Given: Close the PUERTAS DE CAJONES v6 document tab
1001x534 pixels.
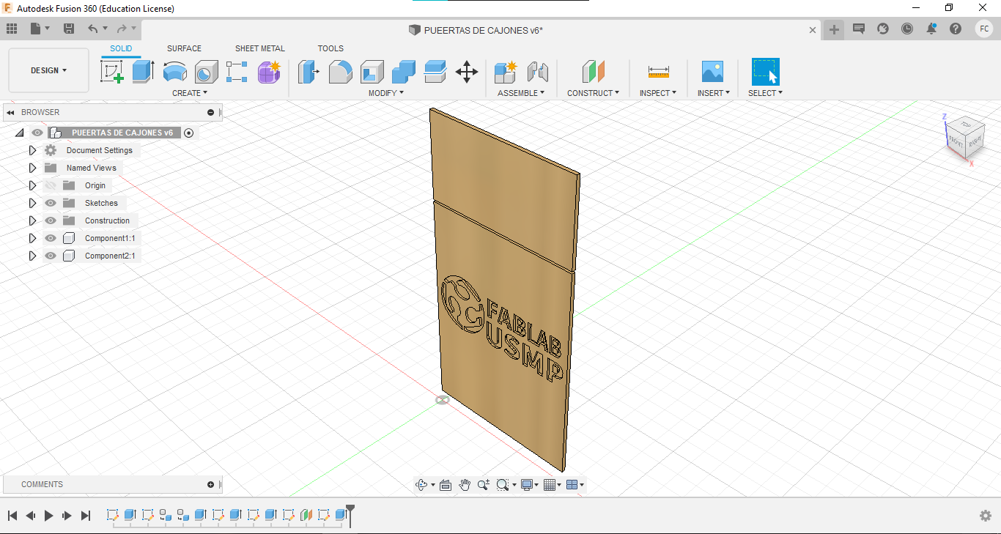Looking at the screenshot, I should (x=812, y=30).
